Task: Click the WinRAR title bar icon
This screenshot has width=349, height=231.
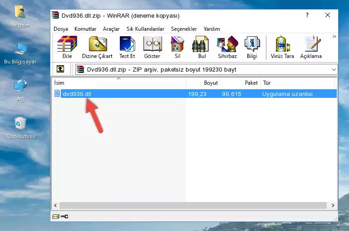Action: (x=55, y=15)
